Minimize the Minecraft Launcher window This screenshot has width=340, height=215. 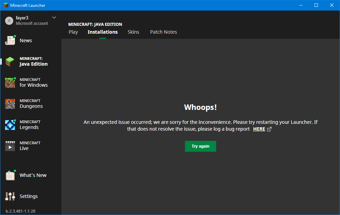click(x=301, y=5)
